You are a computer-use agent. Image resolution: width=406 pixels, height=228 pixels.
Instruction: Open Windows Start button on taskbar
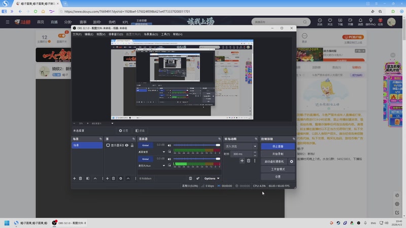7,223
